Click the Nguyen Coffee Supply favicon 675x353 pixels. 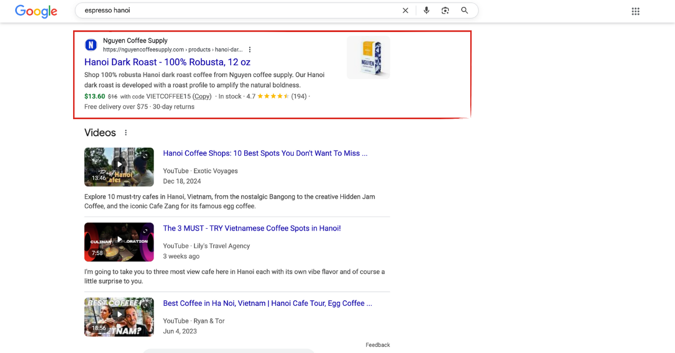91,45
